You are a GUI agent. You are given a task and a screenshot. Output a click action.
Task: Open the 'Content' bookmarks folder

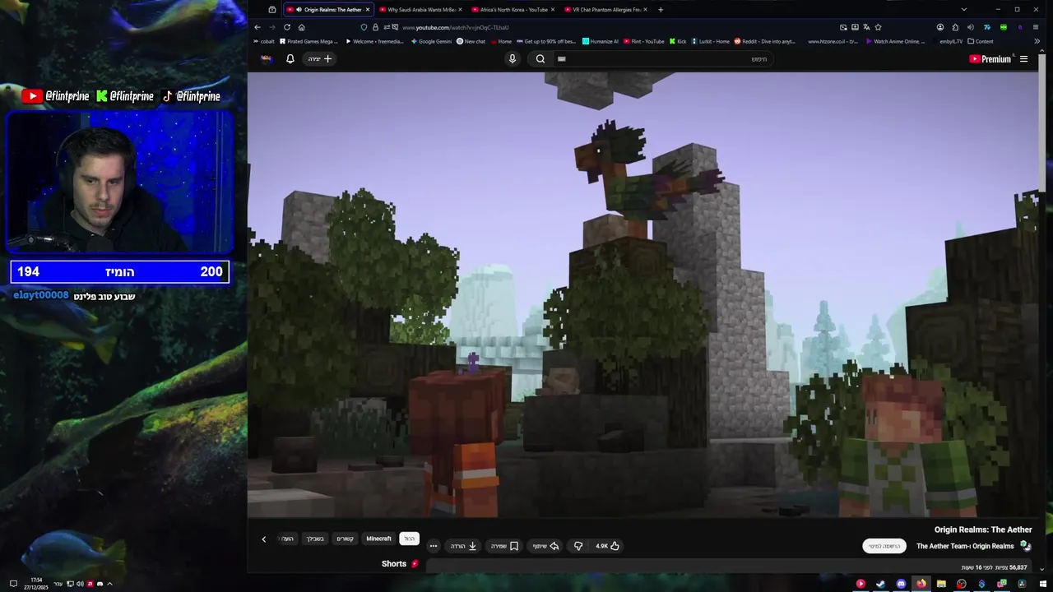[x=981, y=41]
